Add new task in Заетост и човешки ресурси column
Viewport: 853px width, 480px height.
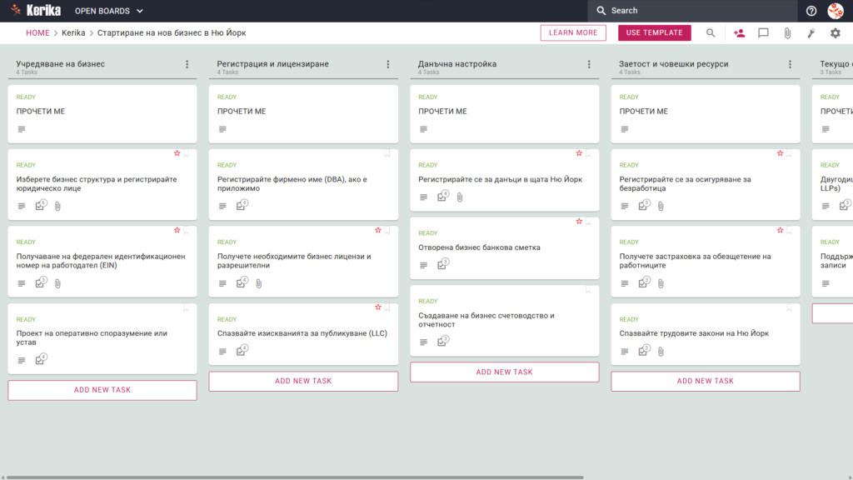pyautogui.click(x=706, y=381)
